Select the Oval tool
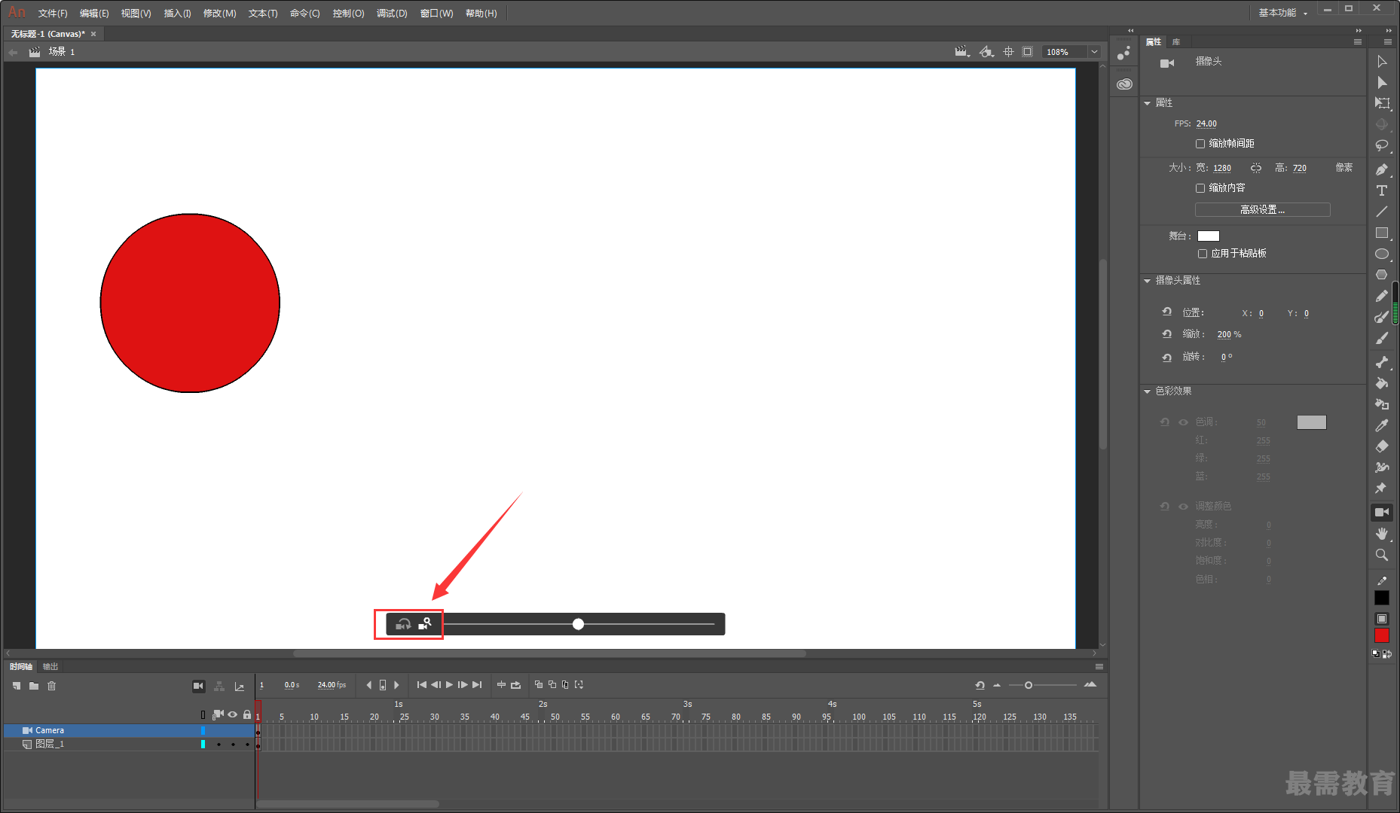Image resolution: width=1400 pixels, height=813 pixels. (x=1381, y=254)
